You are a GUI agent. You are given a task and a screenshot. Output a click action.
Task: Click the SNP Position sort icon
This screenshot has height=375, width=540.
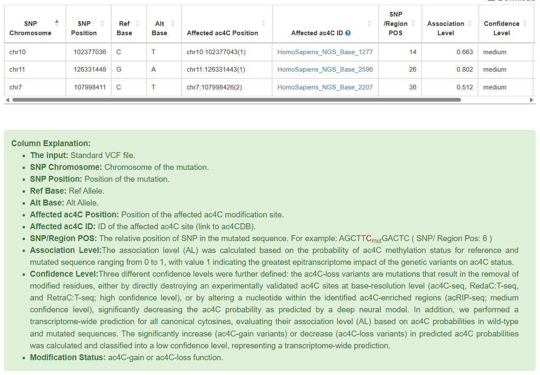[102, 23]
